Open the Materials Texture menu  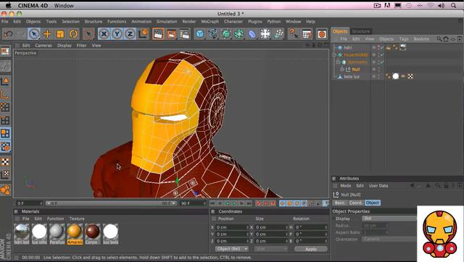coord(77,219)
